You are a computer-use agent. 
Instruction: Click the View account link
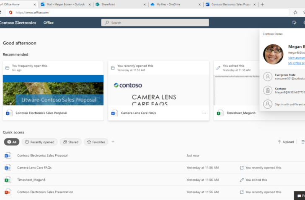[297, 58]
